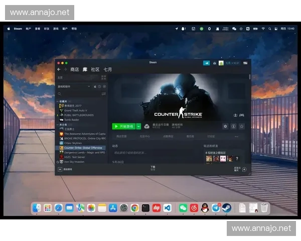
Task: Open the 商店 Store tab
Action: 75,69
